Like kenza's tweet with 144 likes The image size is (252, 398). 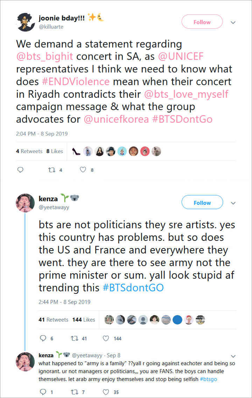tap(105, 338)
